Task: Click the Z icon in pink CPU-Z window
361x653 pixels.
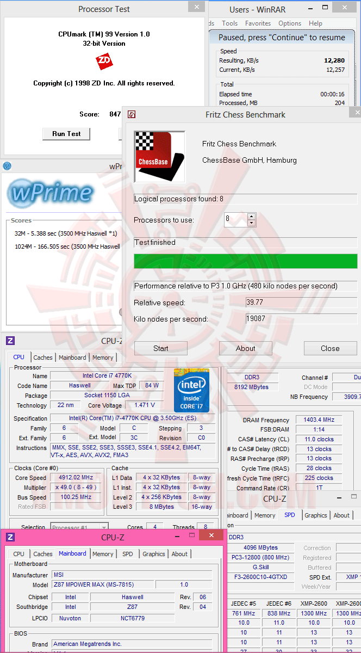Action: click(10, 537)
